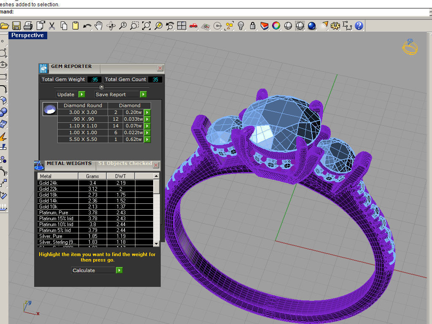This screenshot has width=432, height=324.
Task: Click green arrow on 1.00 X 1.00 row
Action: [x=147, y=132]
